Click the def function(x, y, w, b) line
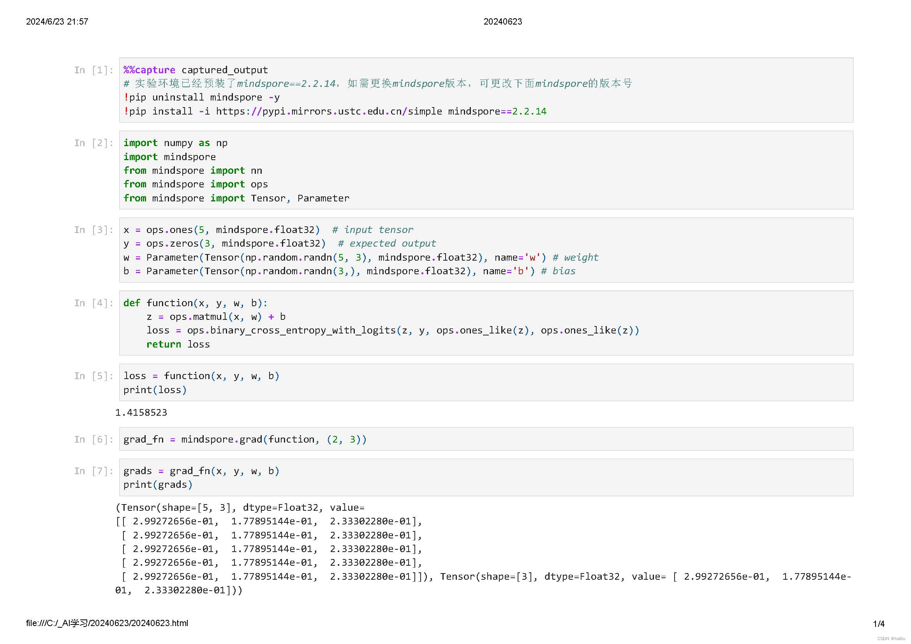 click(x=195, y=303)
